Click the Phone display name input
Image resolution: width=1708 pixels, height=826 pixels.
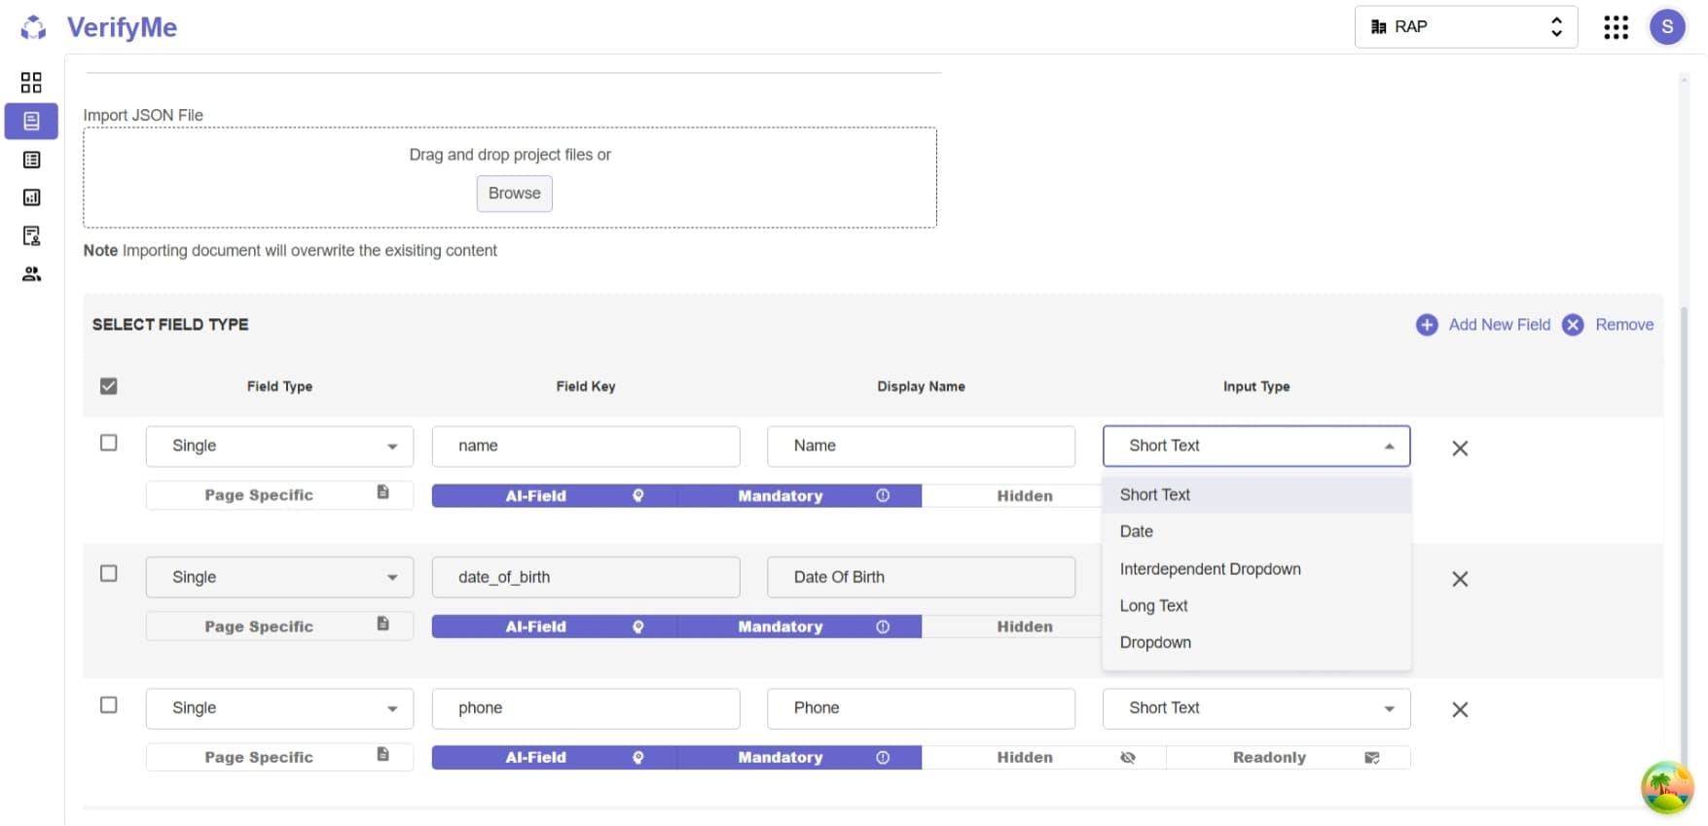[x=921, y=708]
